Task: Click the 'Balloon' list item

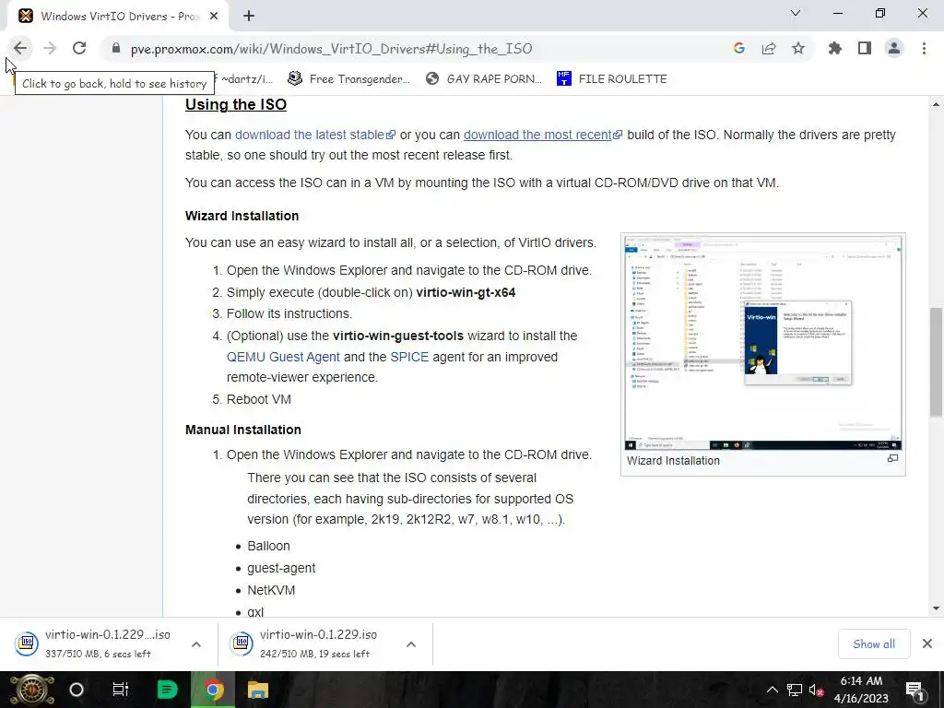Action: click(x=268, y=546)
